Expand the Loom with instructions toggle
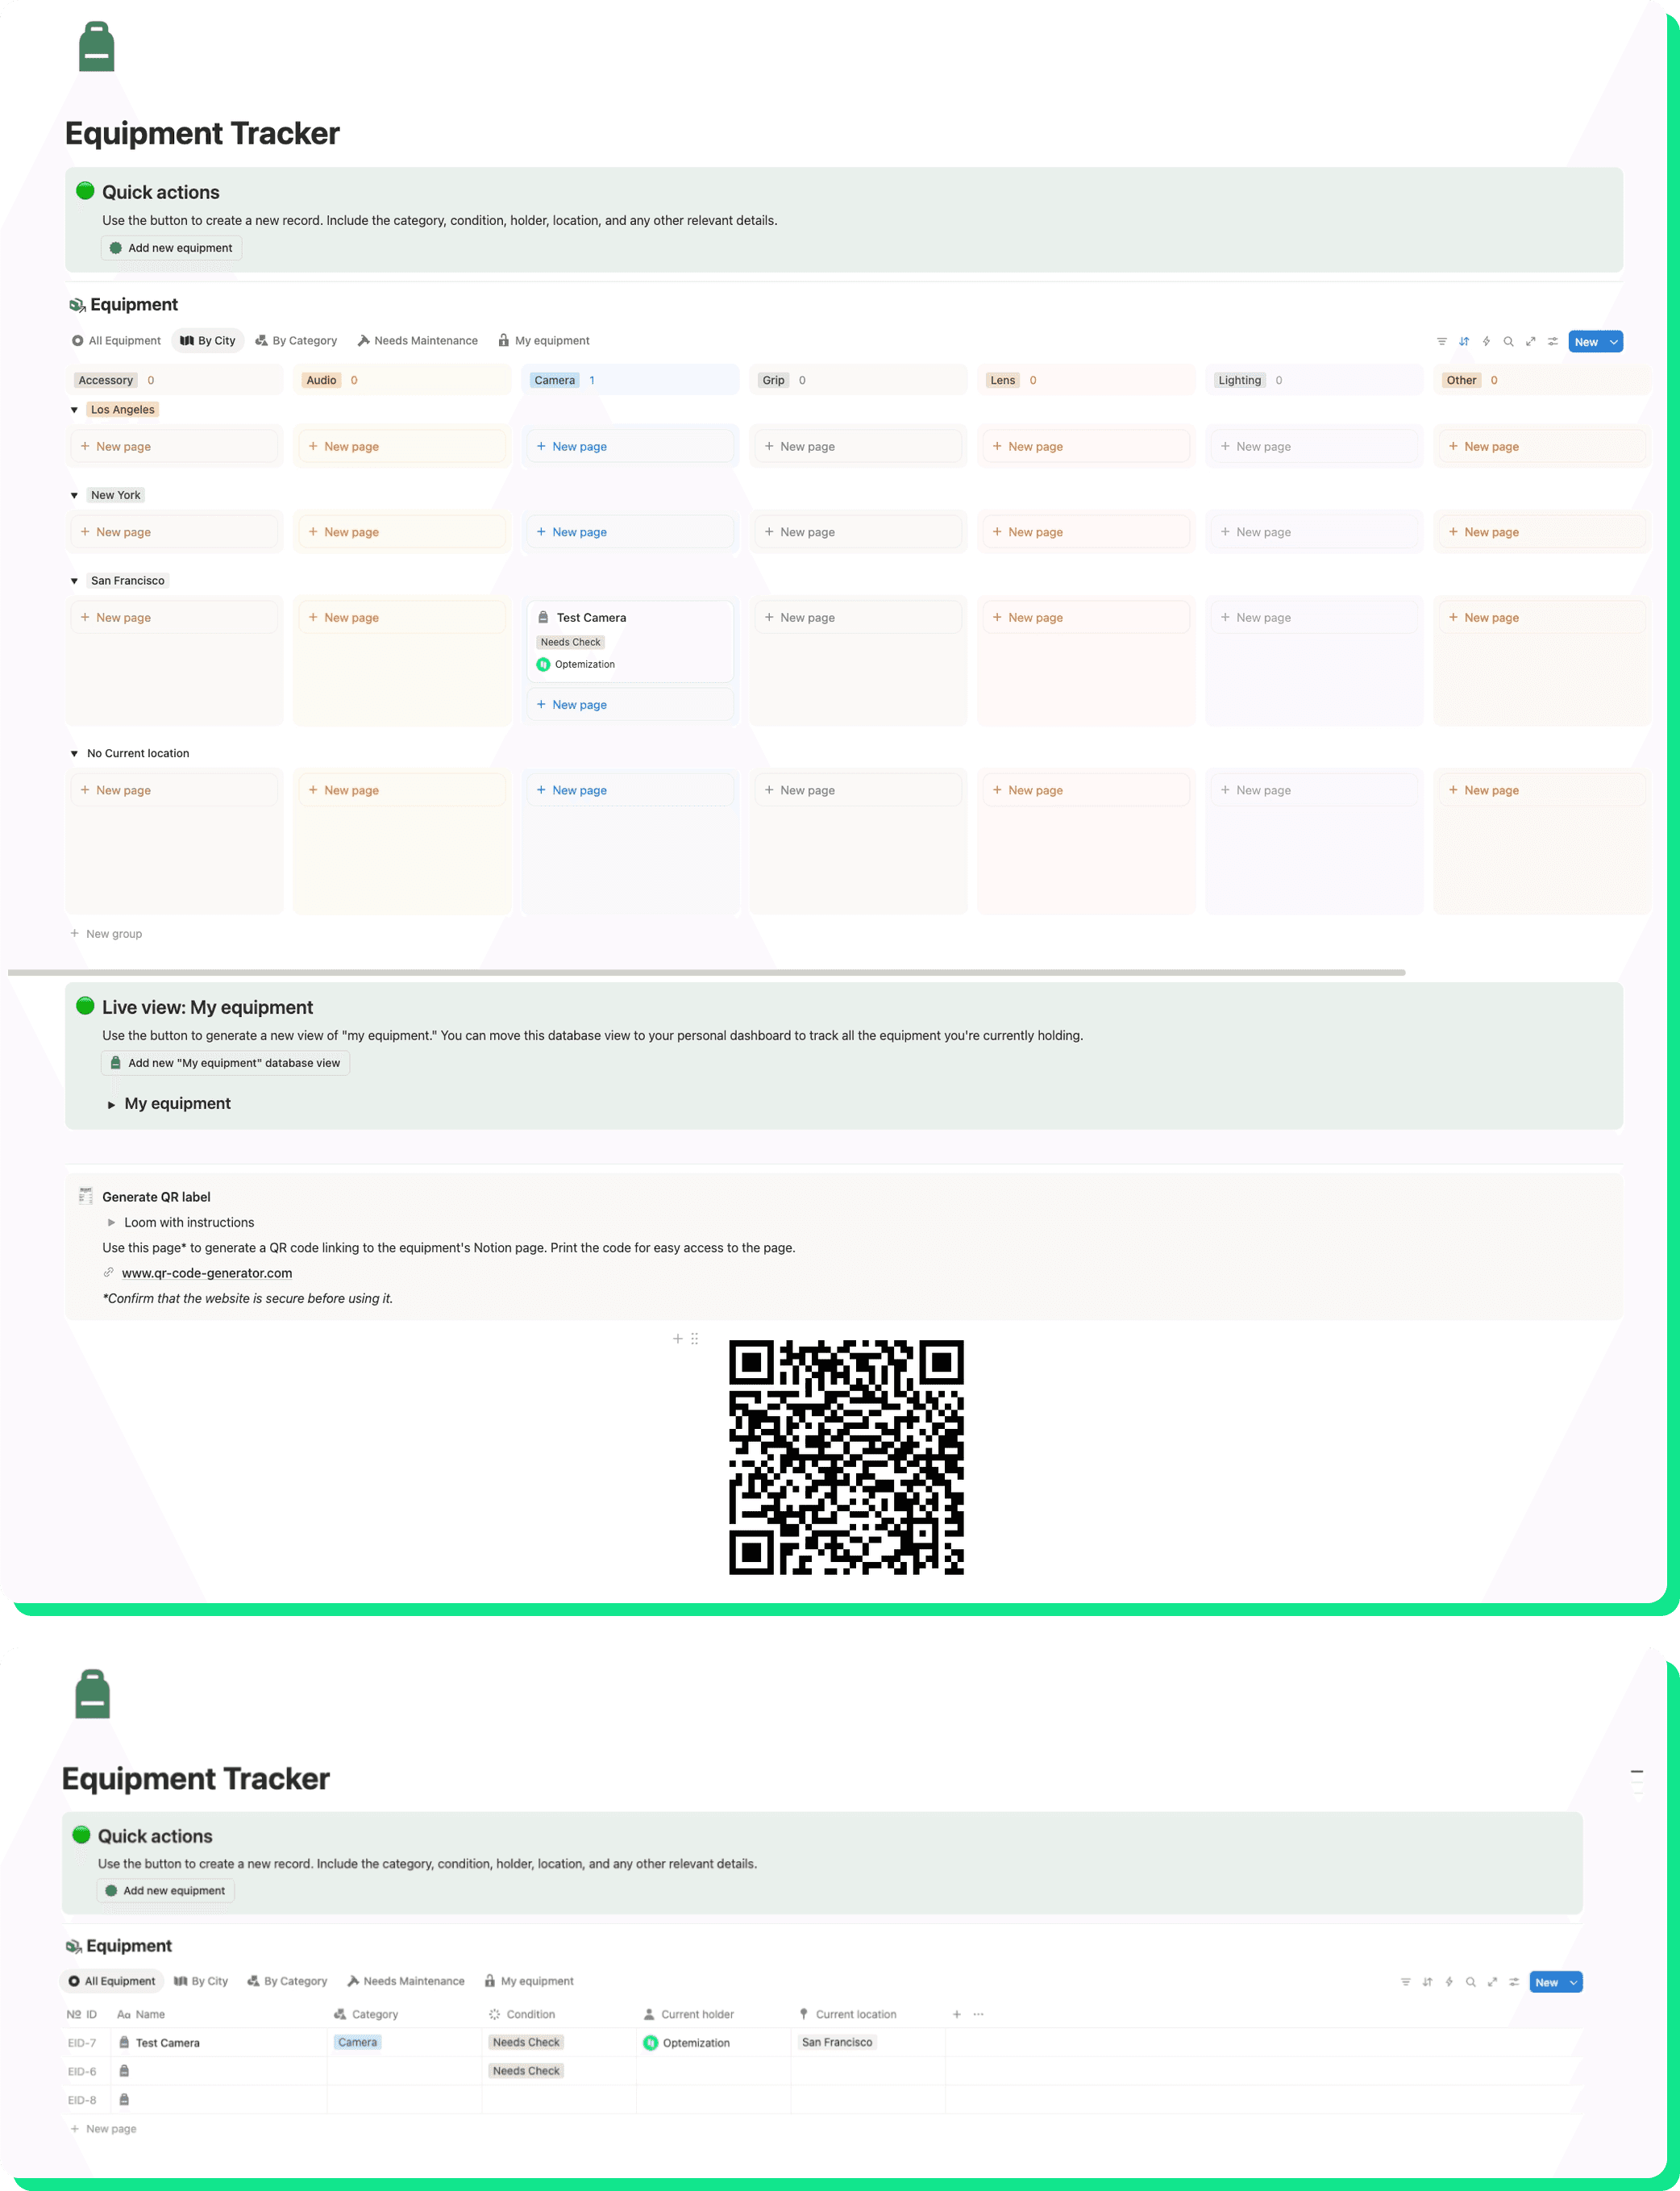This screenshot has height=2191, width=1680. (111, 1223)
